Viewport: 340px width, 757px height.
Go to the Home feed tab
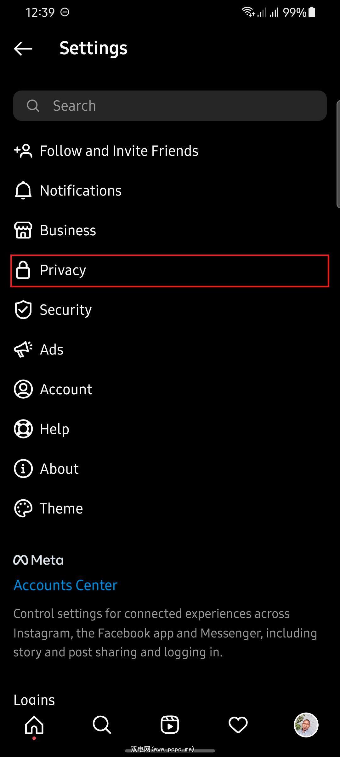pos(34,725)
